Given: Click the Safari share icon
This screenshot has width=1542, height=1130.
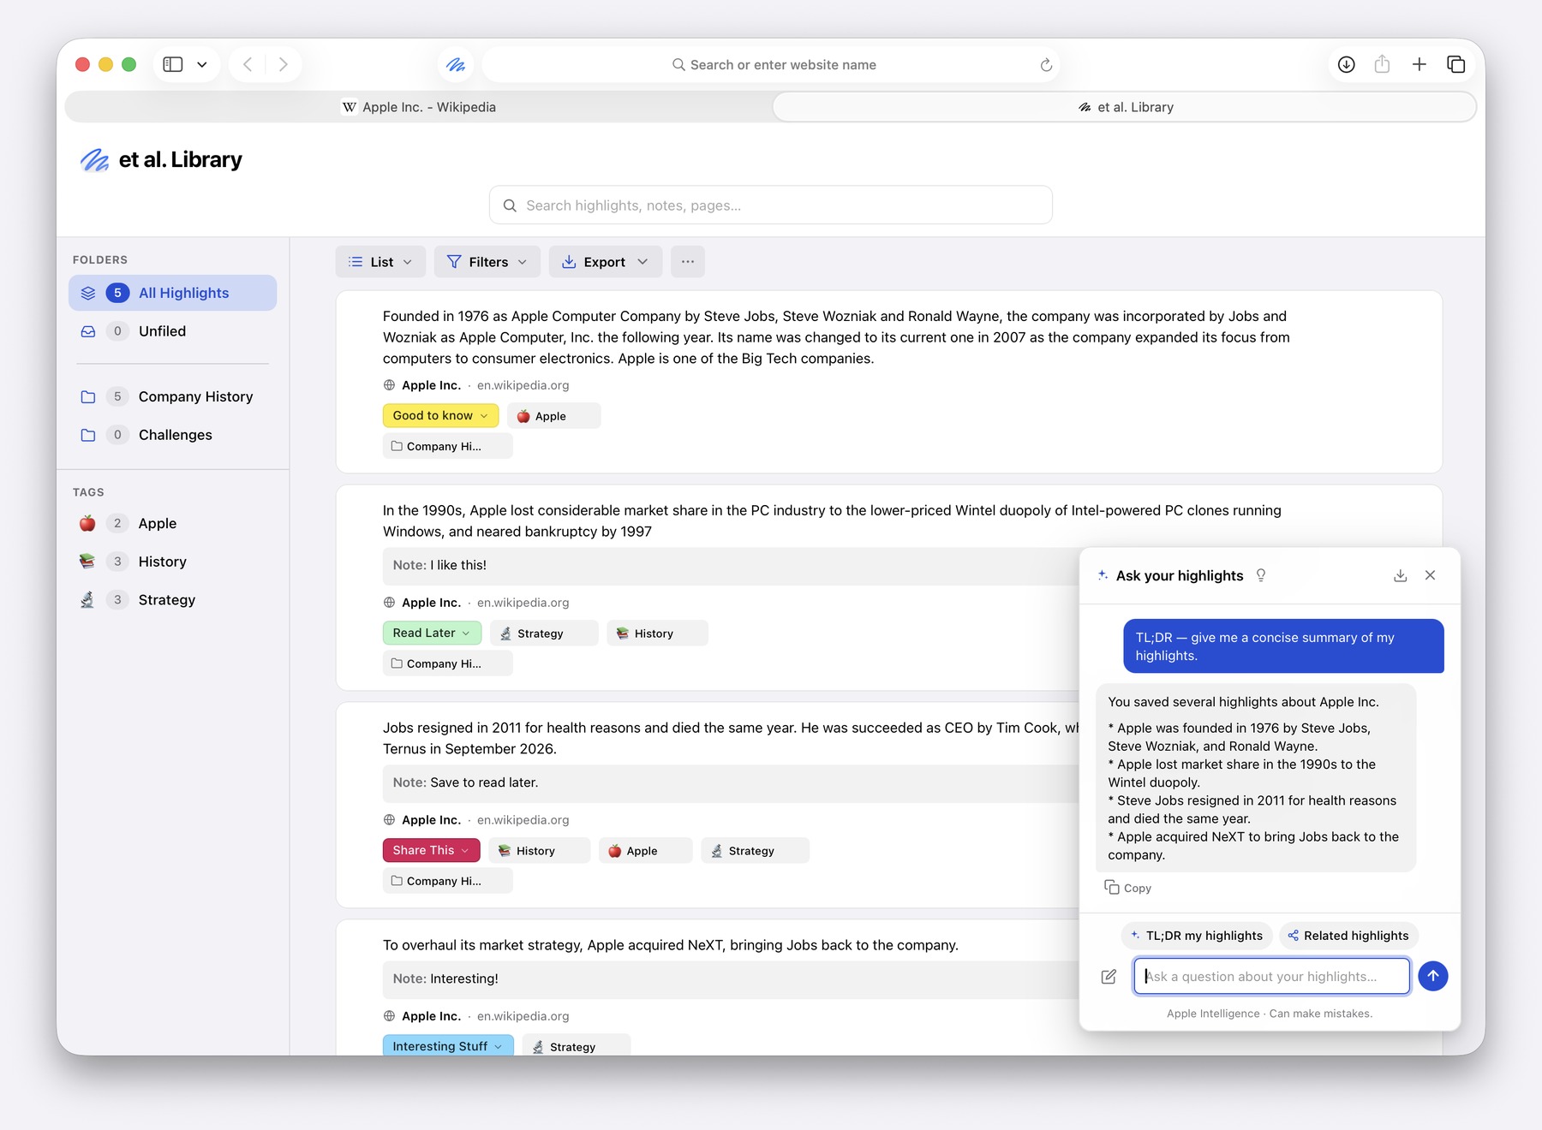Looking at the screenshot, I should (x=1382, y=64).
